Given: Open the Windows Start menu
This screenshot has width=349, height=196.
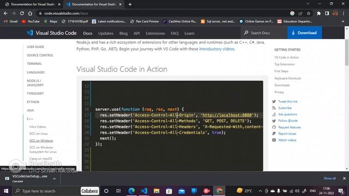Looking at the screenshot, I should (x=6, y=191).
